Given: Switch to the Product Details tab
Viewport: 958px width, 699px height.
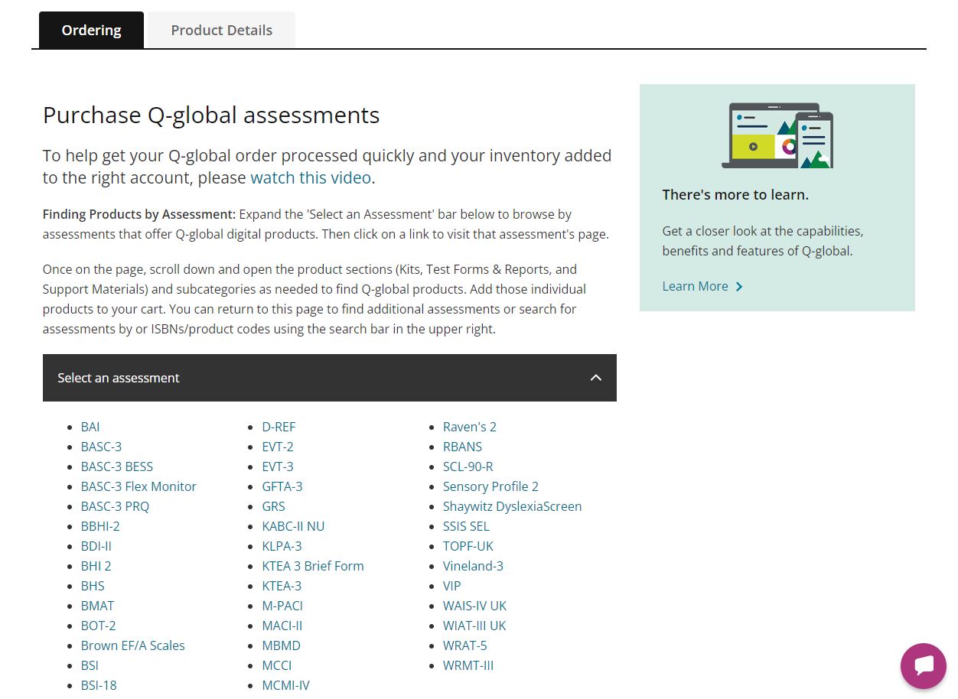Looking at the screenshot, I should point(221,31).
